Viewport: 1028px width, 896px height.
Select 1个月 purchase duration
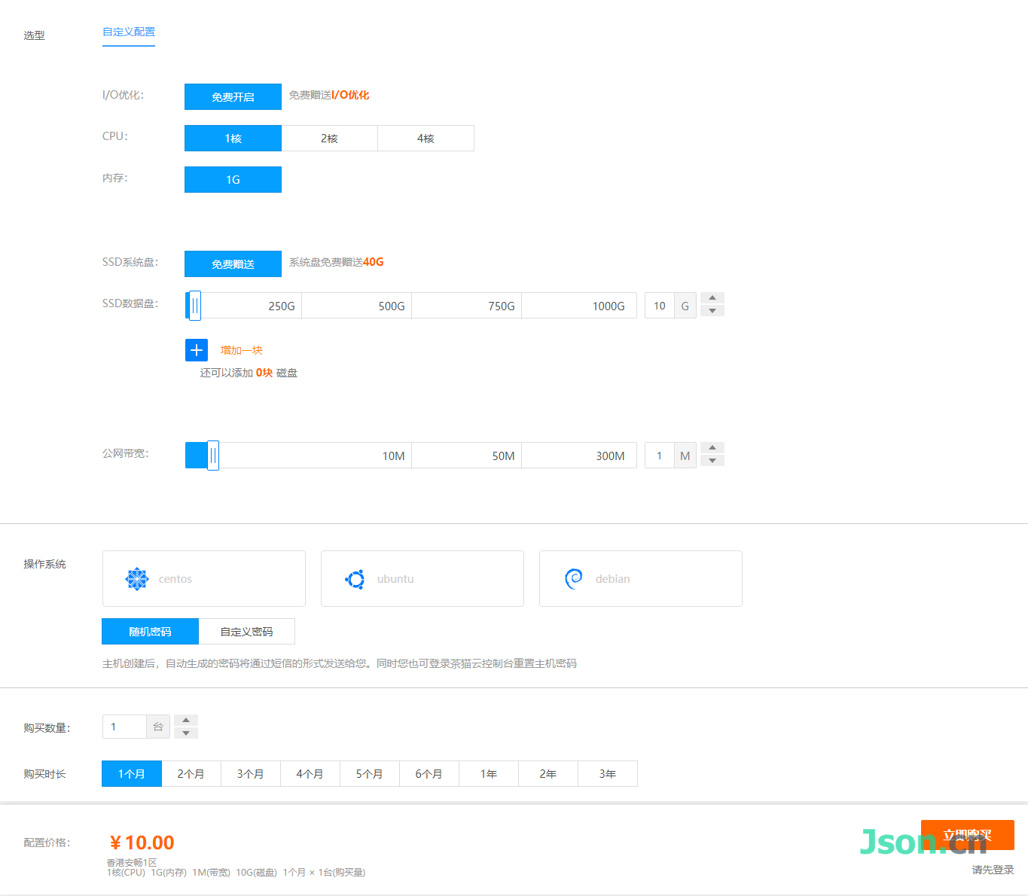point(132,774)
